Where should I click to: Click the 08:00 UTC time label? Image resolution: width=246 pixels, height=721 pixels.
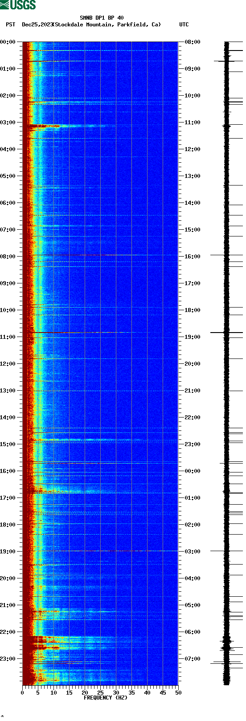(x=193, y=42)
